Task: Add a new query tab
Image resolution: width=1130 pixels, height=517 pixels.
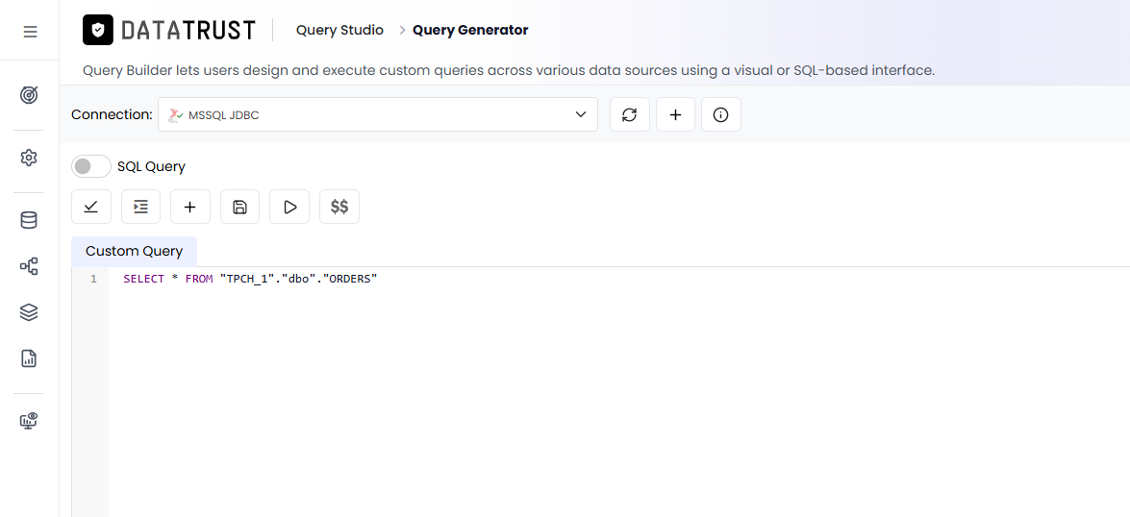Action: point(190,208)
